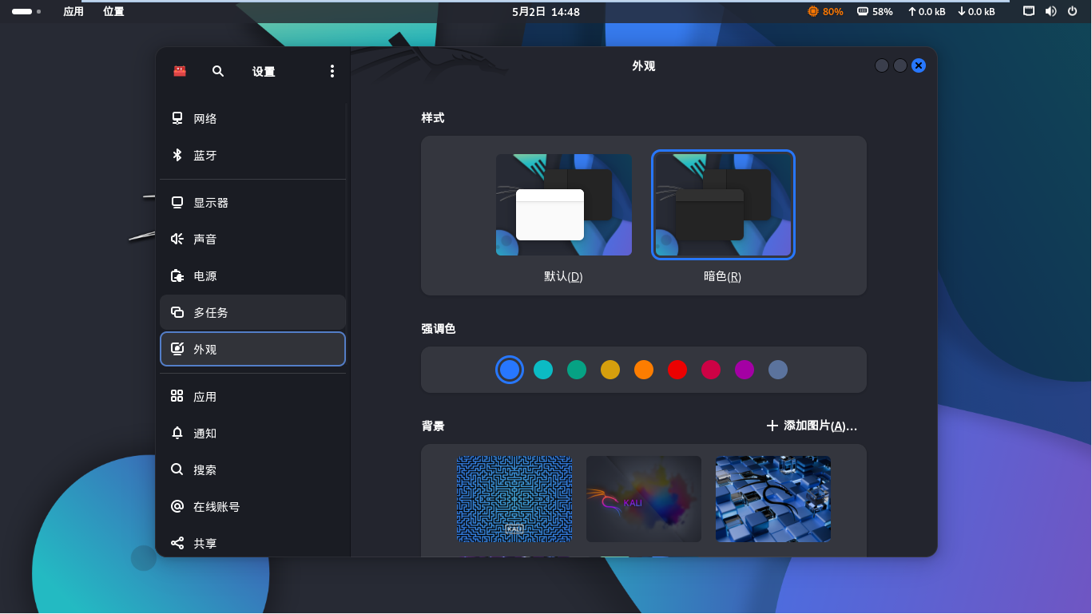Select the pink-crimson accent color
This screenshot has width=1092, height=614.
711,370
